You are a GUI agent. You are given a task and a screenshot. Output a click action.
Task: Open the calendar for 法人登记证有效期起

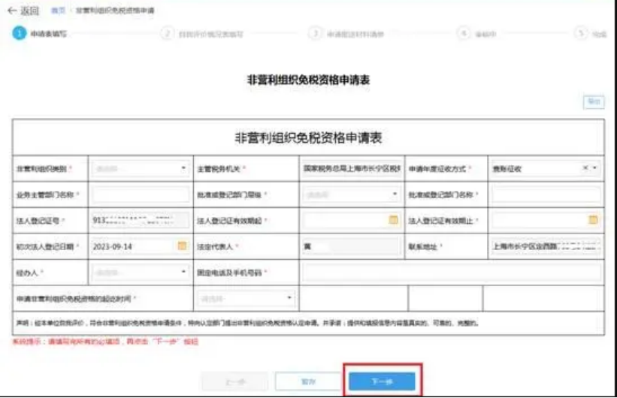coord(394,220)
